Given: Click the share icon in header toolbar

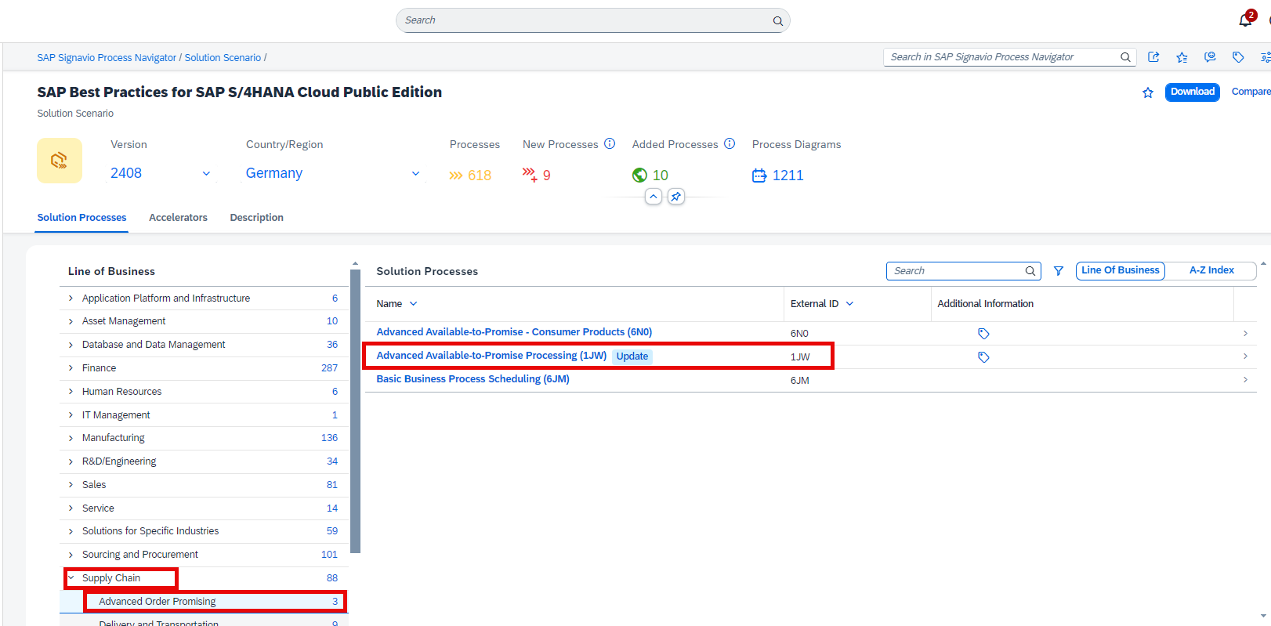Looking at the screenshot, I should [x=1153, y=57].
